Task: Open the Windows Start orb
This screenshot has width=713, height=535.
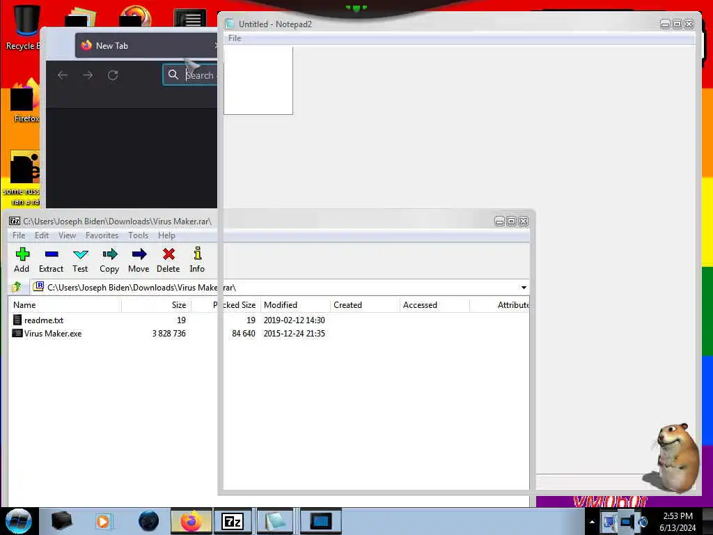Action: coord(18,521)
